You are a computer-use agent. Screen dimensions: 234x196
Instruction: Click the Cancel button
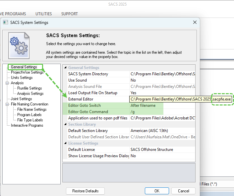coord(183,191)
